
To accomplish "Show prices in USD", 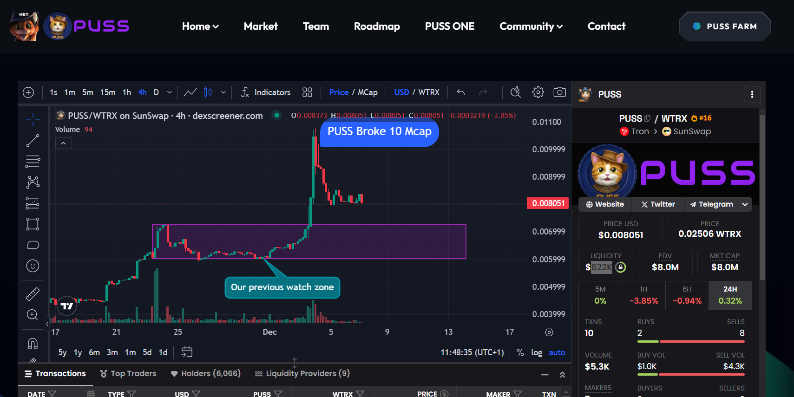I will click(x=401, y=92).
